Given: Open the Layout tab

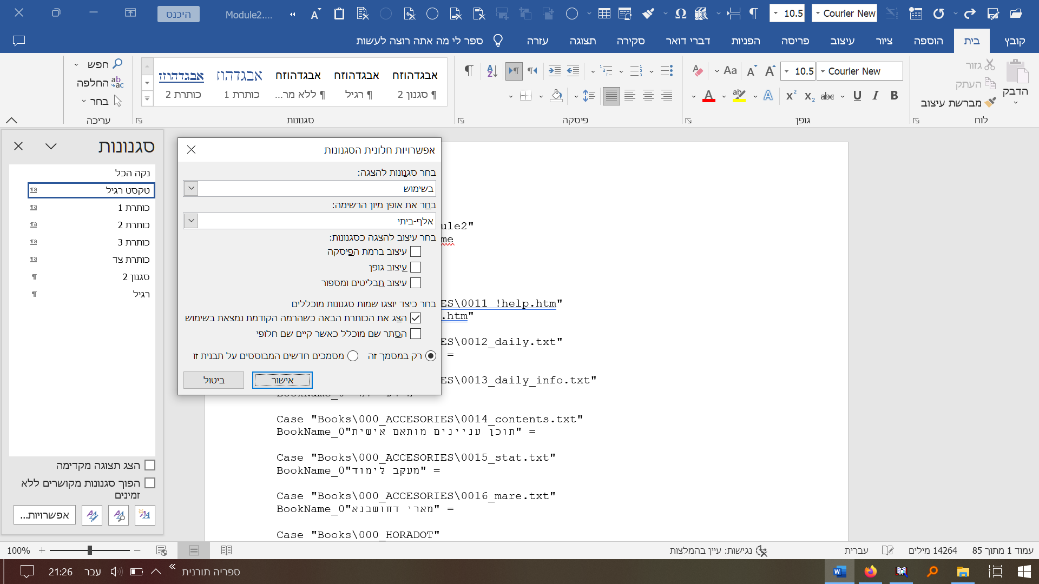Looking at the screenshot, I should coord(795,41).
